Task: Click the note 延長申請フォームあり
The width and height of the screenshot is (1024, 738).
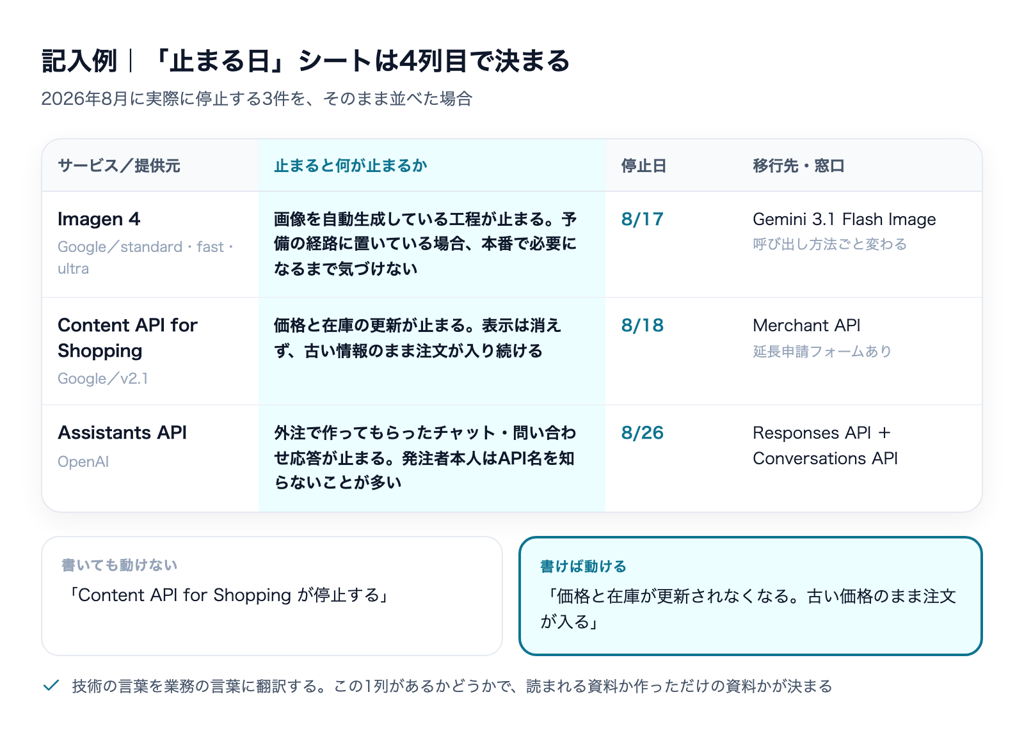Action: [x=822, y=351]
